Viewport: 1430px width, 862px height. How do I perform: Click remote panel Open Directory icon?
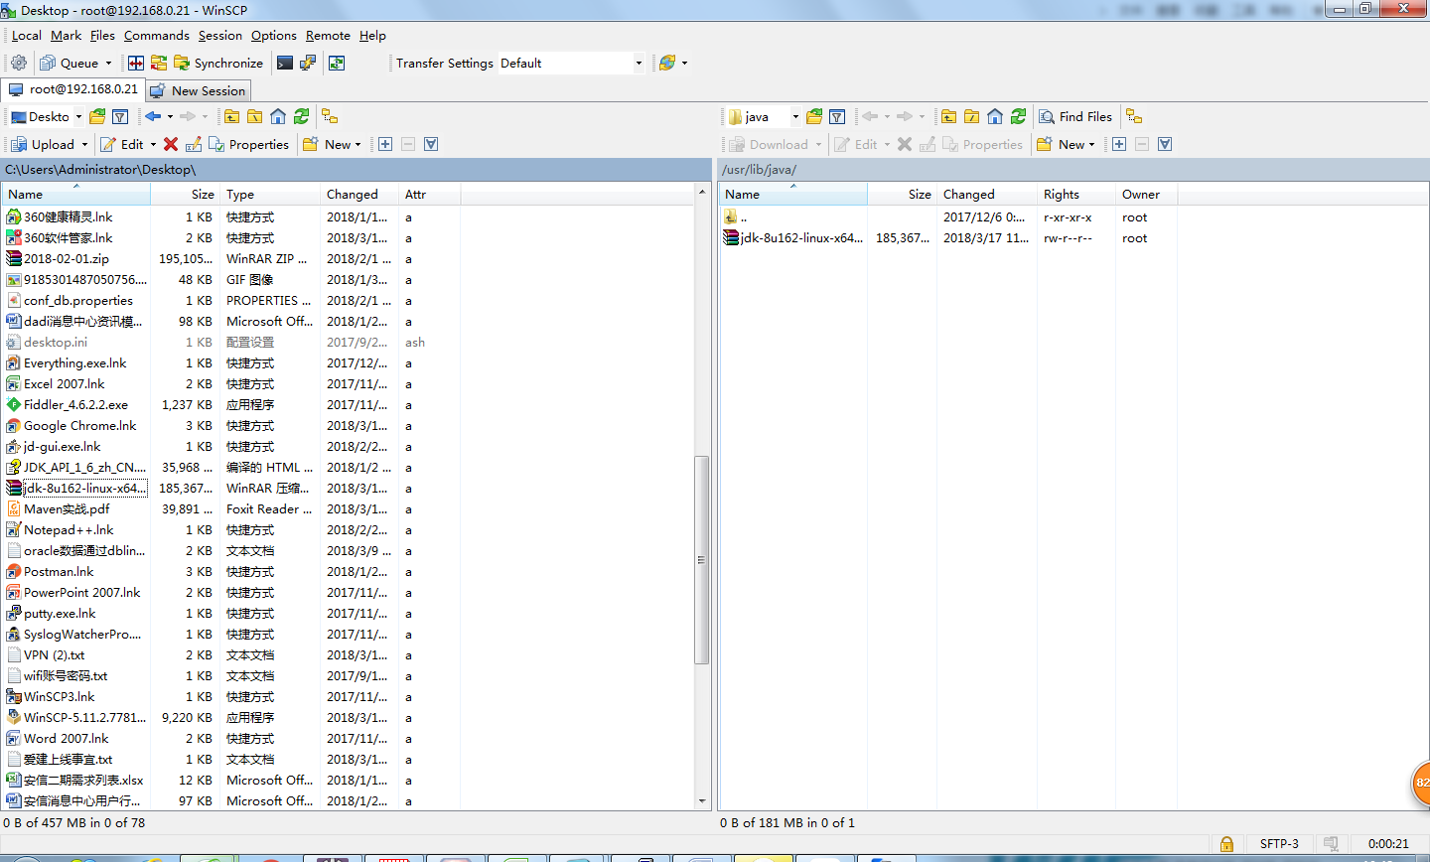pyautogui.click(x=814, y=116)
